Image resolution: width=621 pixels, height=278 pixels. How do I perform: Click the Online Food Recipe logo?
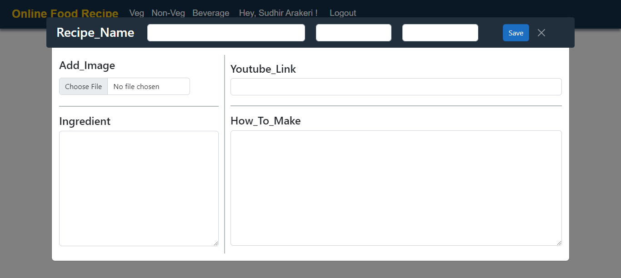tap(65, 14)
